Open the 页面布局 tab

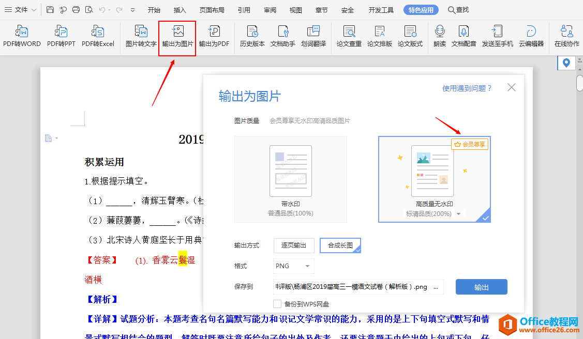212,10
